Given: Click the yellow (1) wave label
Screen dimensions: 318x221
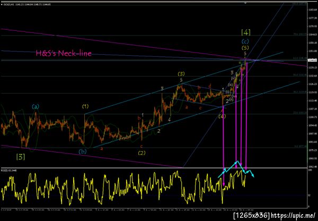Looking at the screenshot, I should pos(85,106).
